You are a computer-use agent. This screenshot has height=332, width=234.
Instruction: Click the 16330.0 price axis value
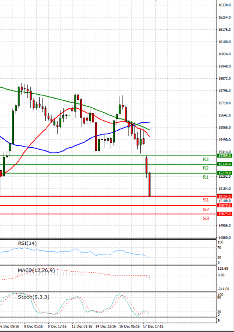click(x=225, y=5)
